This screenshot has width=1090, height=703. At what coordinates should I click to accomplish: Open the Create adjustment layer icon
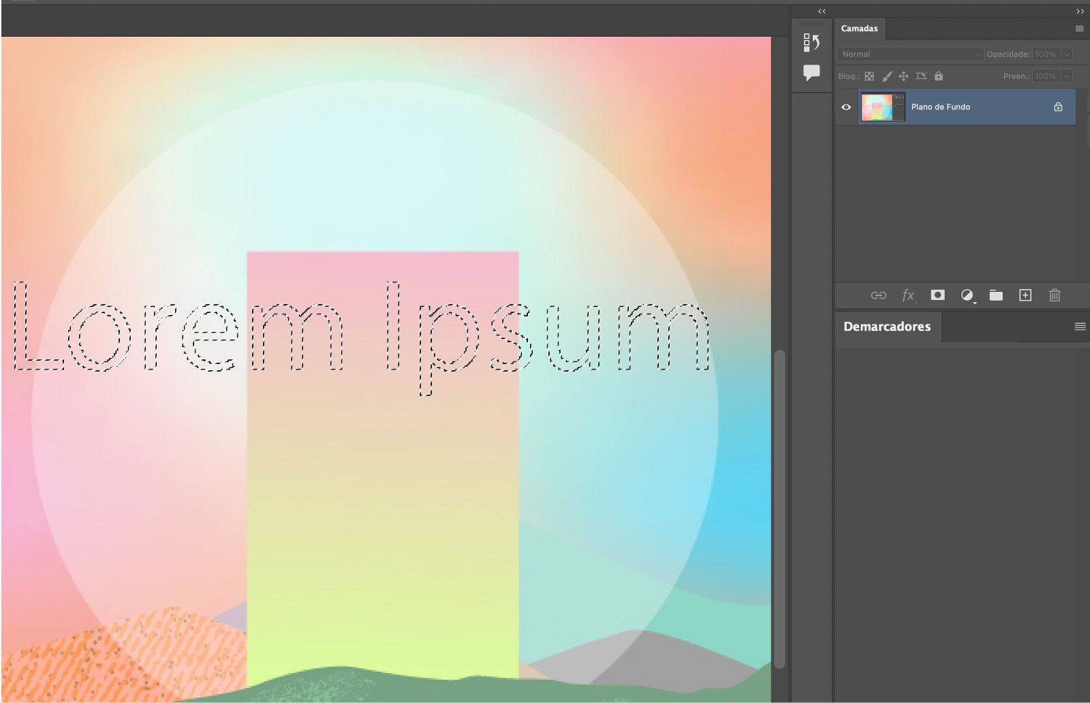[967, 295]
